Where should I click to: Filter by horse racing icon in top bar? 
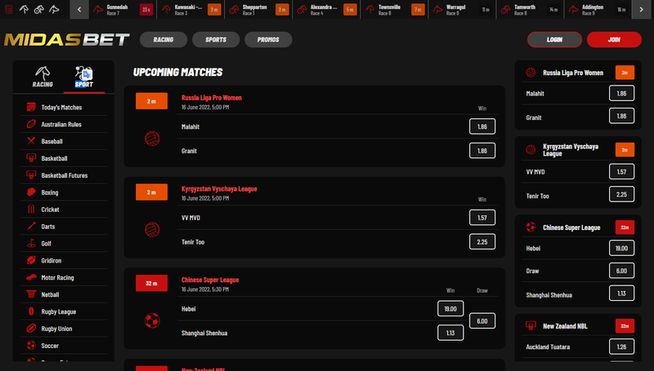point(24,9)
